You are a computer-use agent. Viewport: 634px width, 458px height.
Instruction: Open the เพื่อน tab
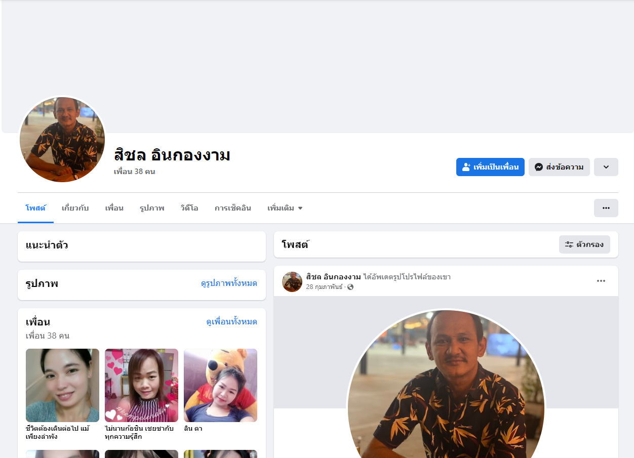tap(114, 208)
